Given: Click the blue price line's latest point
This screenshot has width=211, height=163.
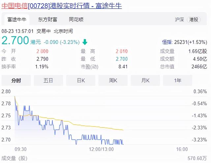Looking at the screenshot, I should tap(123, 144).
